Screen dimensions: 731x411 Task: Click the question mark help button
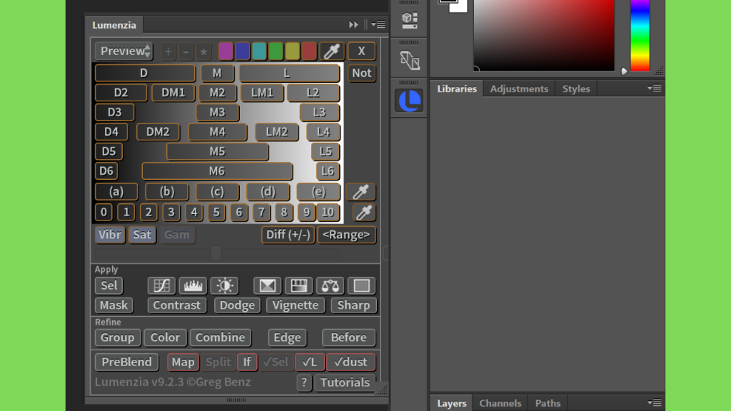(x=304, y=382)
